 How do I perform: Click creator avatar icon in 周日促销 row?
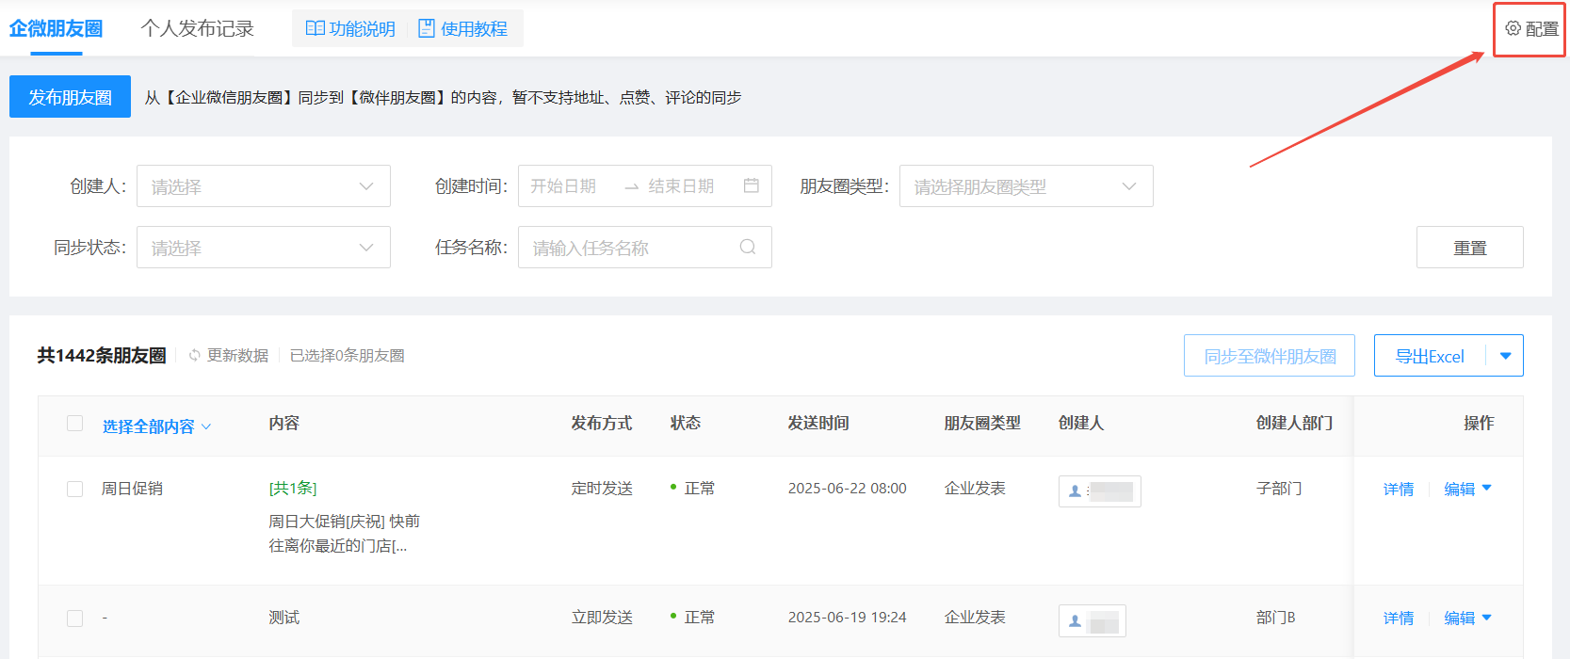1075,490
